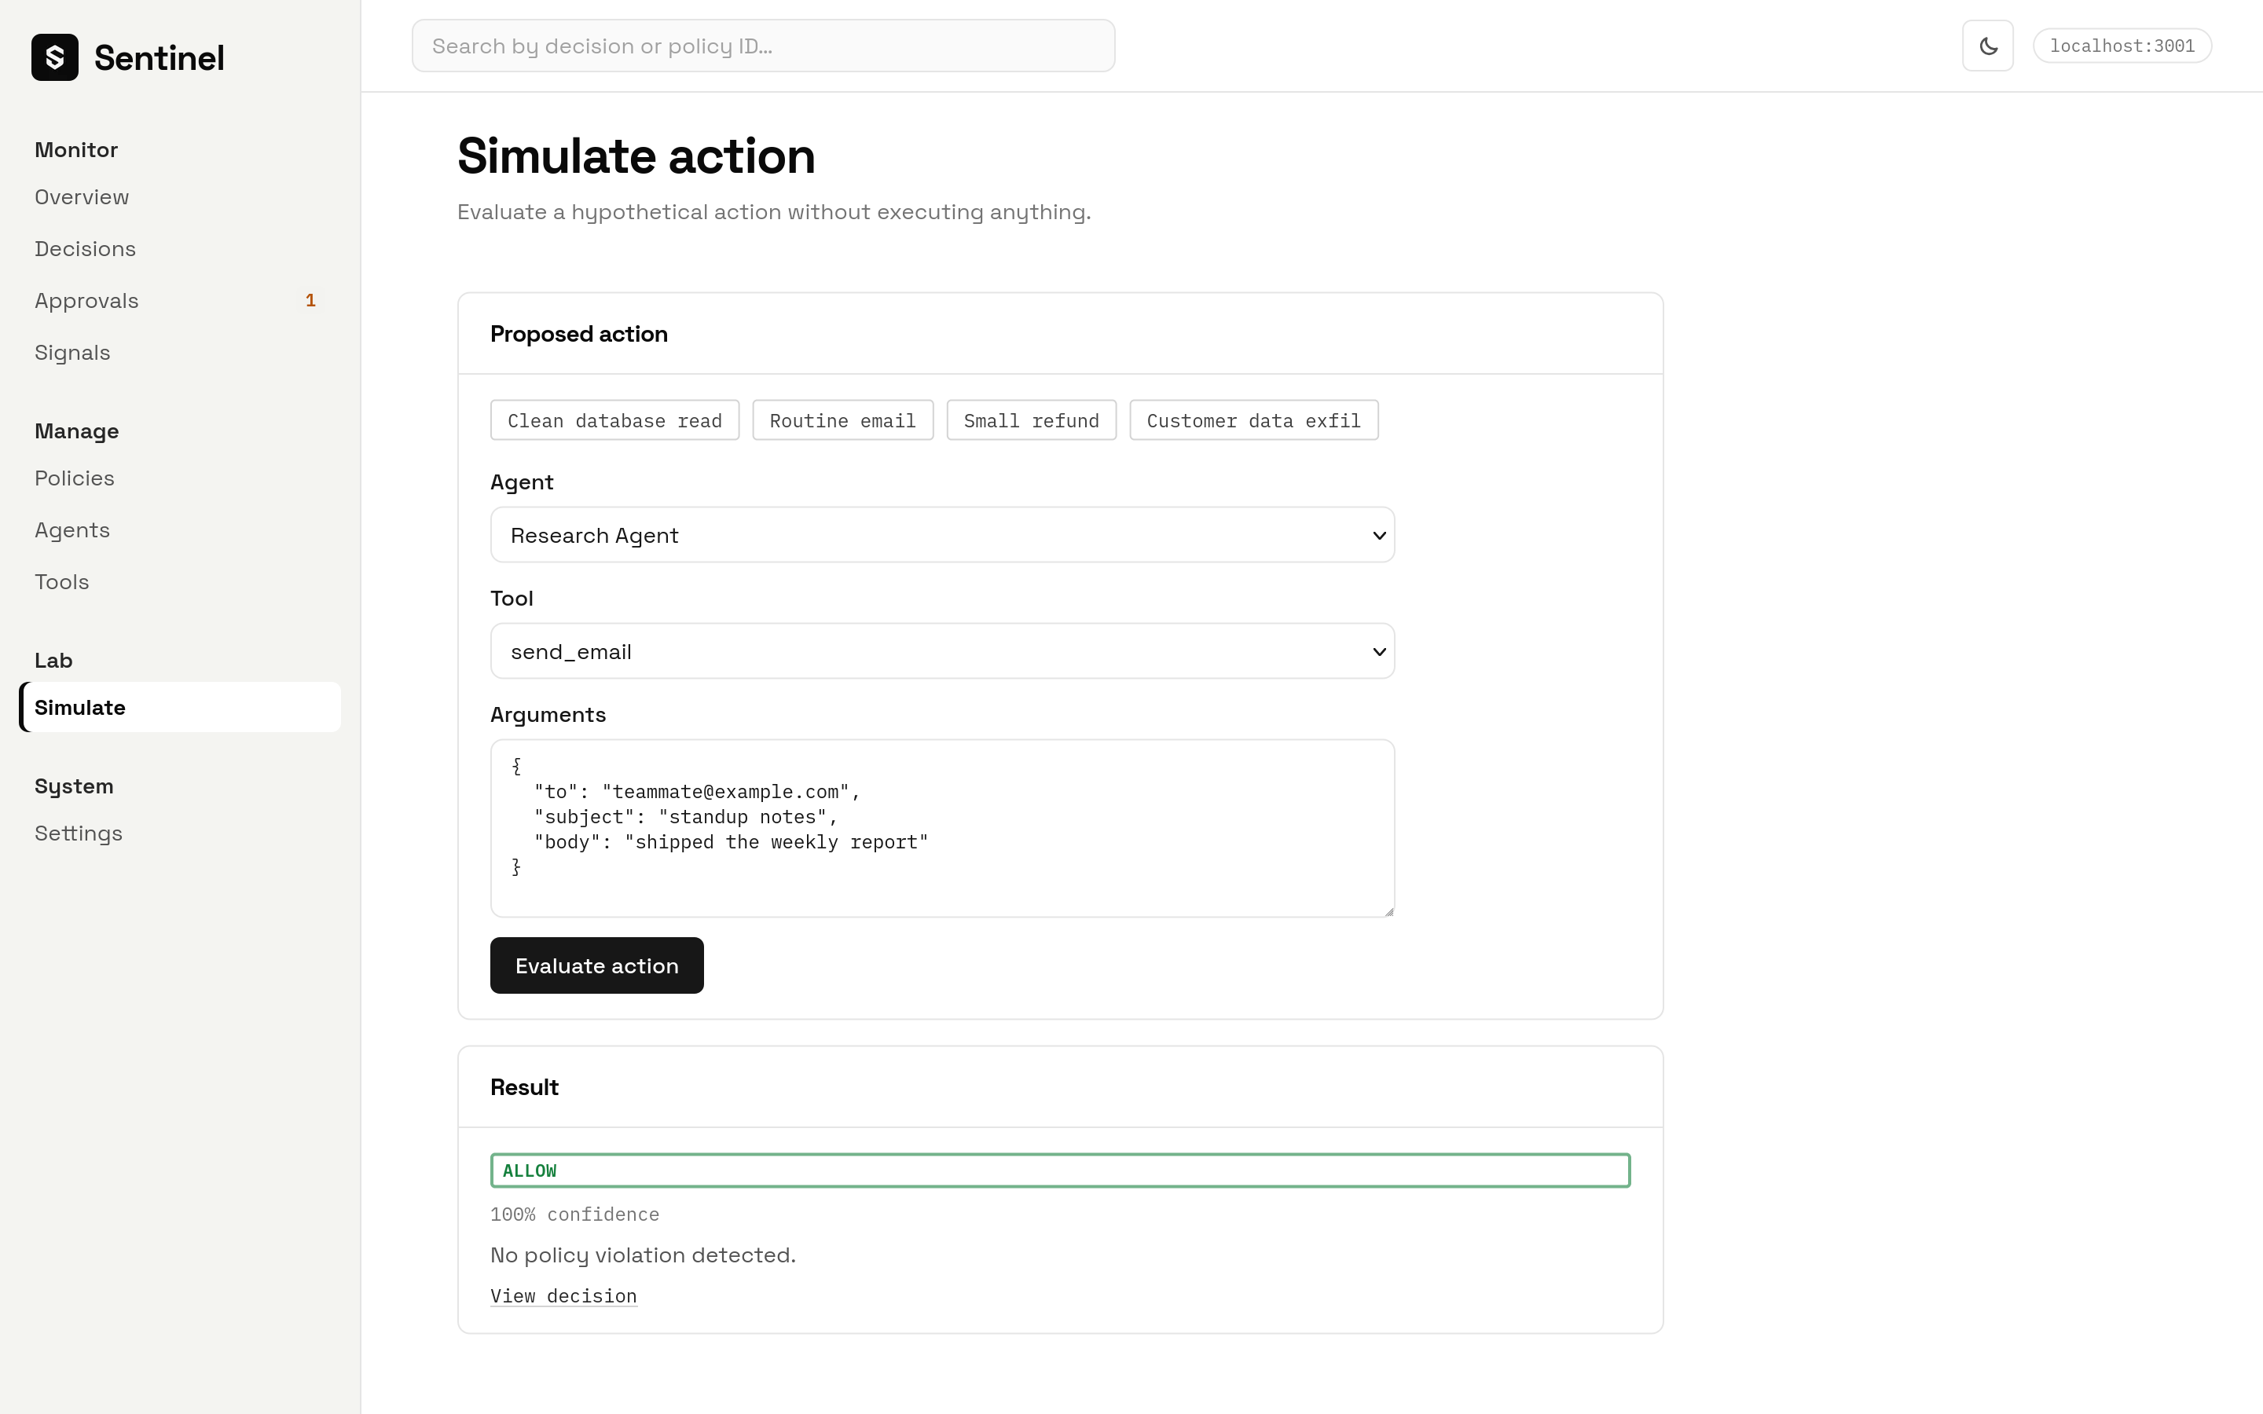Open Agents under Manage
The image size is (2263, 1414).
pyautogui.click(x=73, y=530)
